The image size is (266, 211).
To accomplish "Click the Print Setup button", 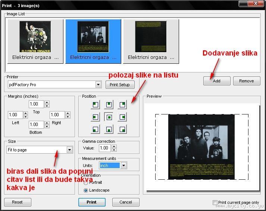I will [x=120, y=85].
